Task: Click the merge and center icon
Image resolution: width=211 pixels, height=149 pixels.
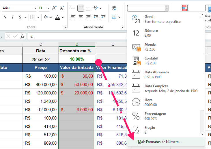Action: point(114,17)
